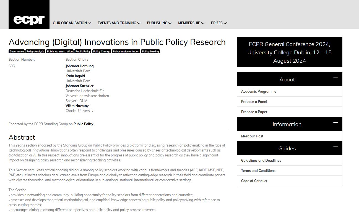Collapse the About section with minus icon
This screenshot has height=213, width=359.
(x=335, y=78)
